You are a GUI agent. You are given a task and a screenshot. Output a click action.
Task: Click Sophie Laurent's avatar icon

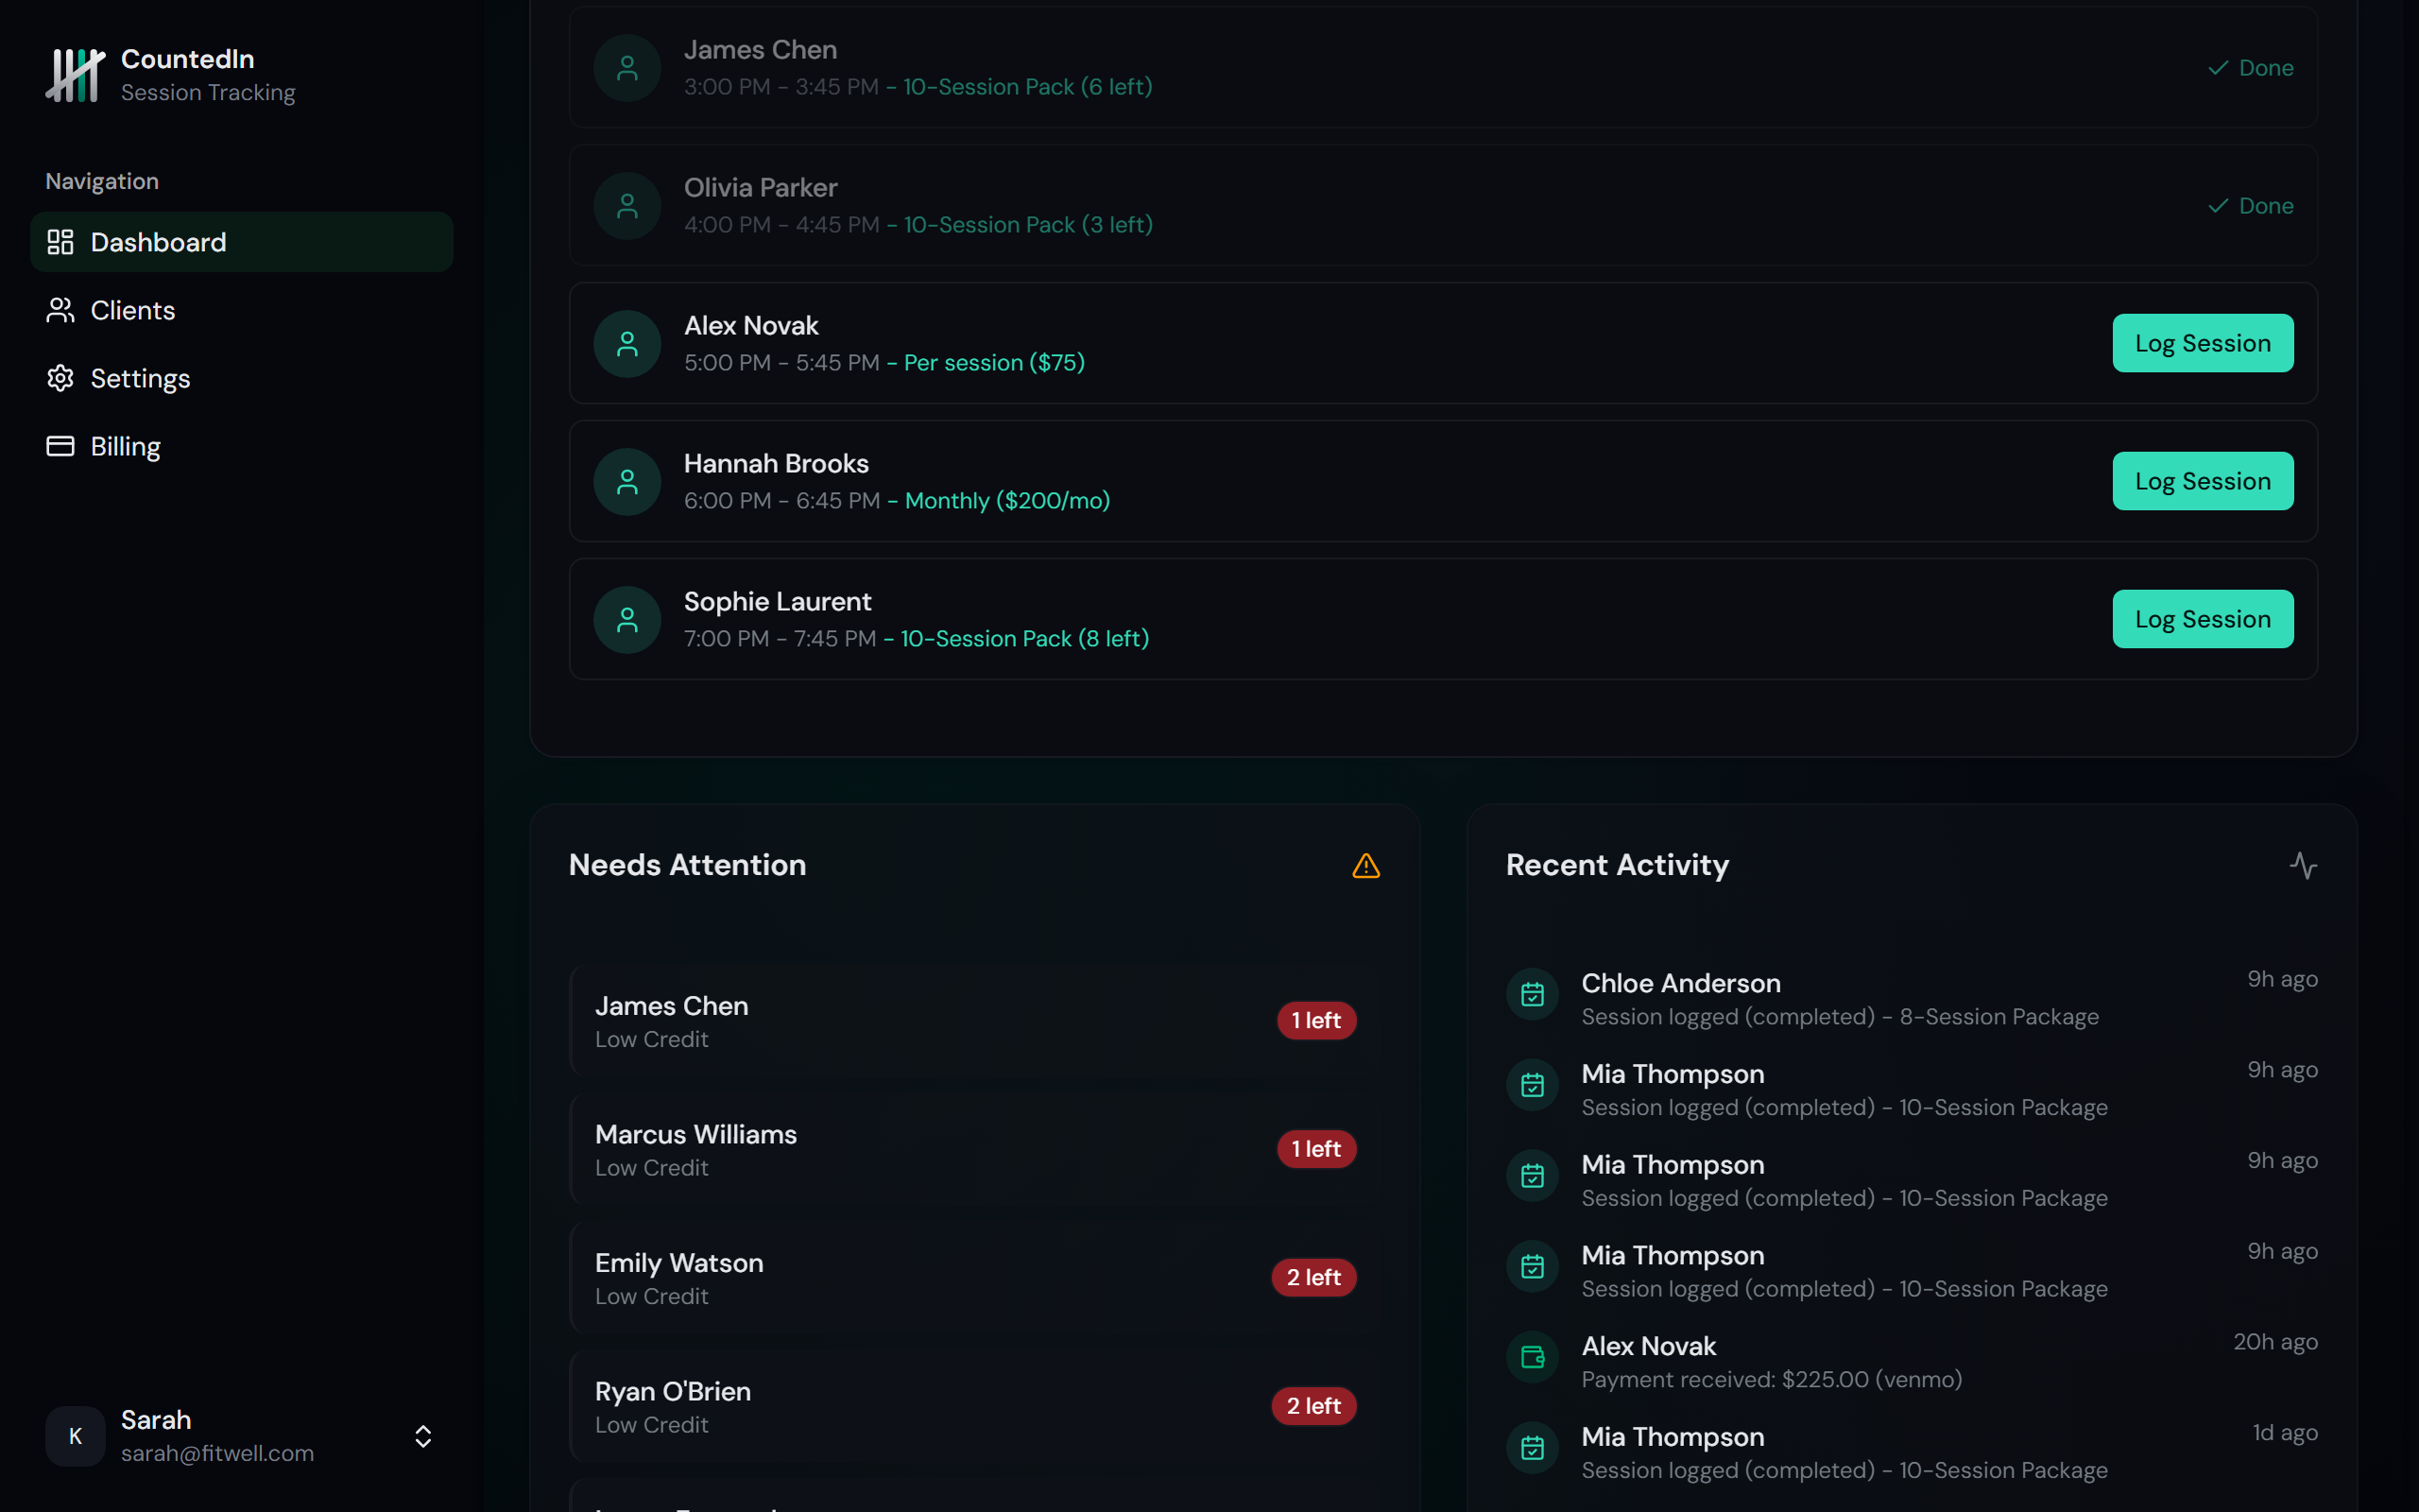(x=626, y=620)
